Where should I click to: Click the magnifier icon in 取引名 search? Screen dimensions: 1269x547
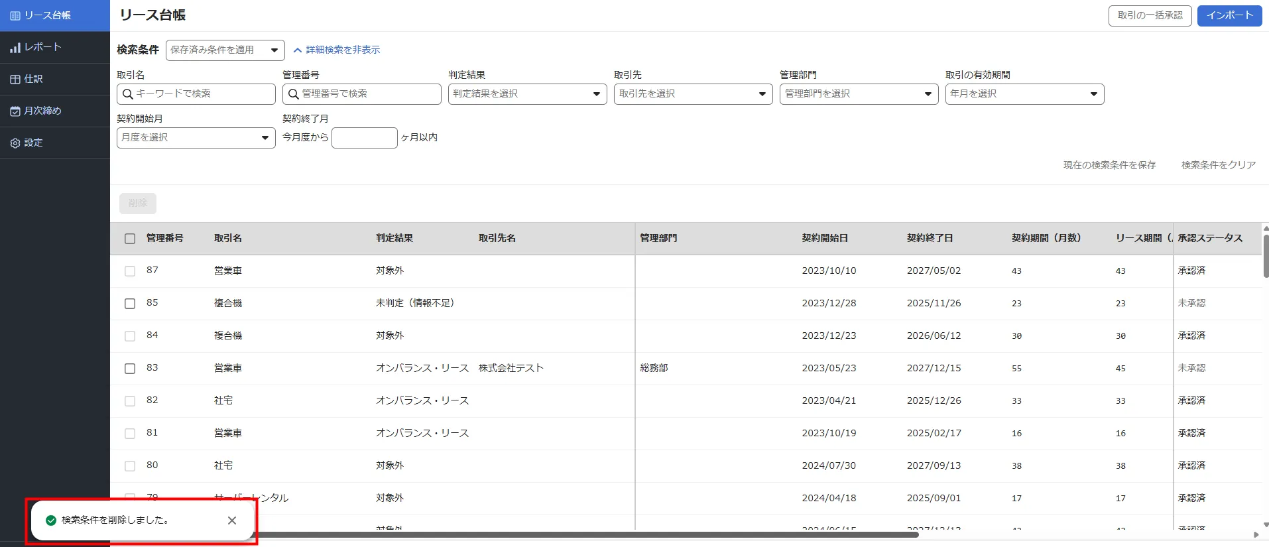[128, 94]
